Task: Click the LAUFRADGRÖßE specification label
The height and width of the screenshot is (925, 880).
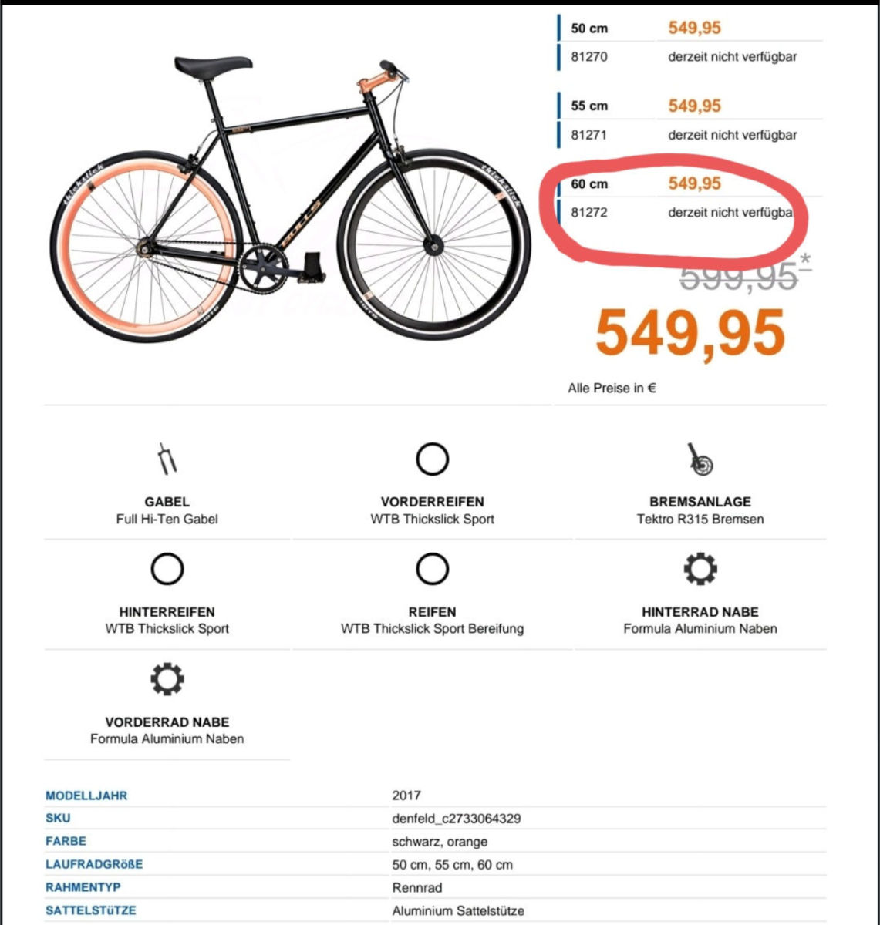Action: point(94,864)
